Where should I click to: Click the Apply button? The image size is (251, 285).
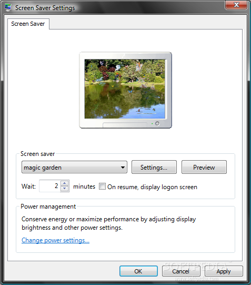[x=224, y=271]
